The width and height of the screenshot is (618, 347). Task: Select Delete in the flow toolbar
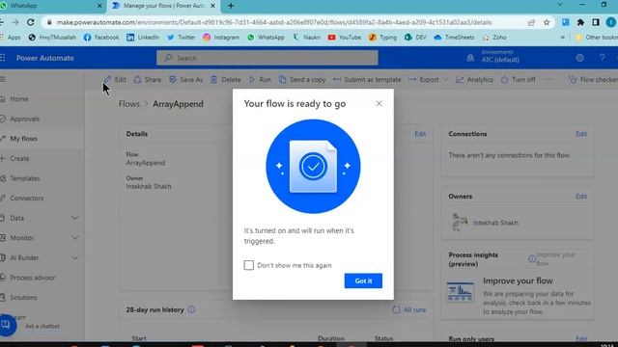click(x=225, y=79)
